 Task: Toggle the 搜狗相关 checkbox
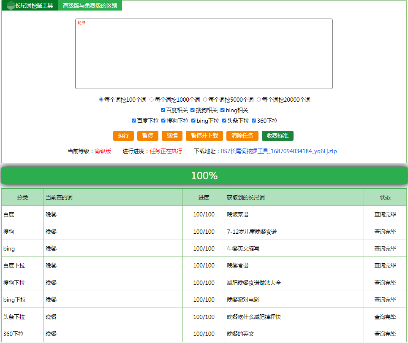point(193,110)
